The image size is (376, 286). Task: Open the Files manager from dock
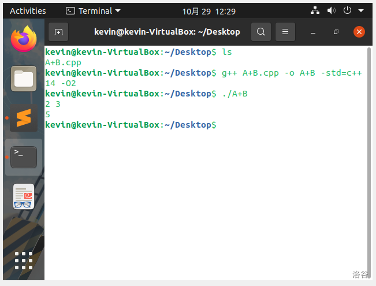pos(23,78)
